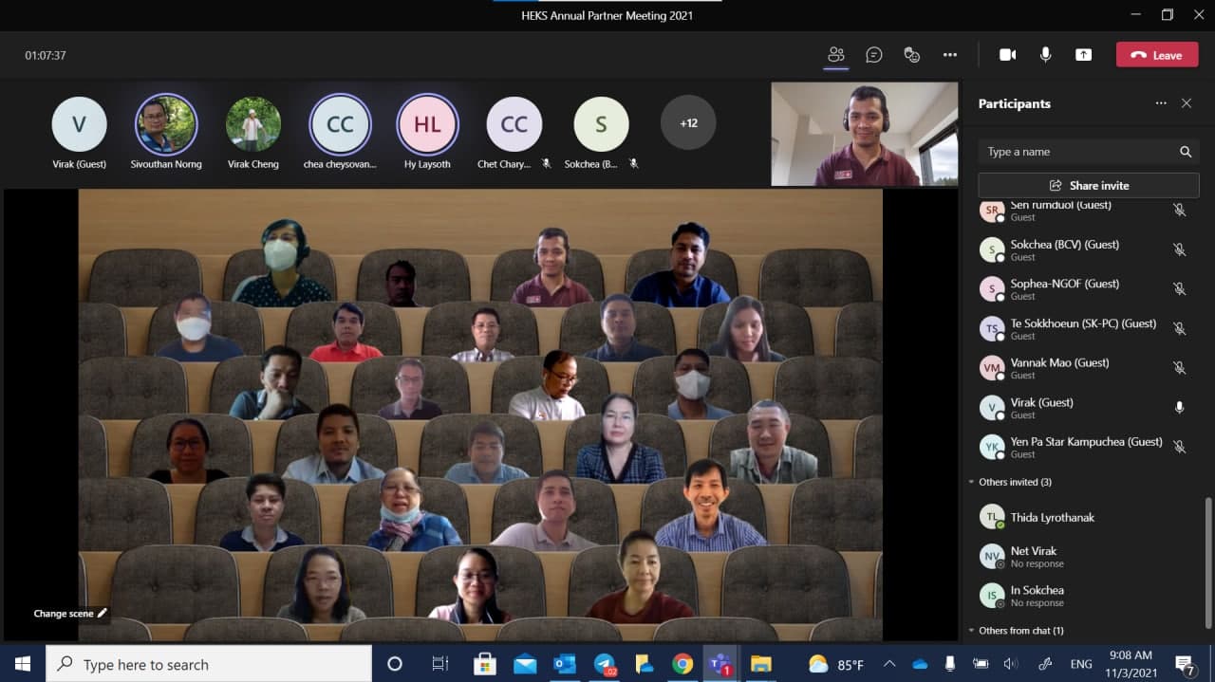Collapse the Others invited (3) section

[972, 482]
